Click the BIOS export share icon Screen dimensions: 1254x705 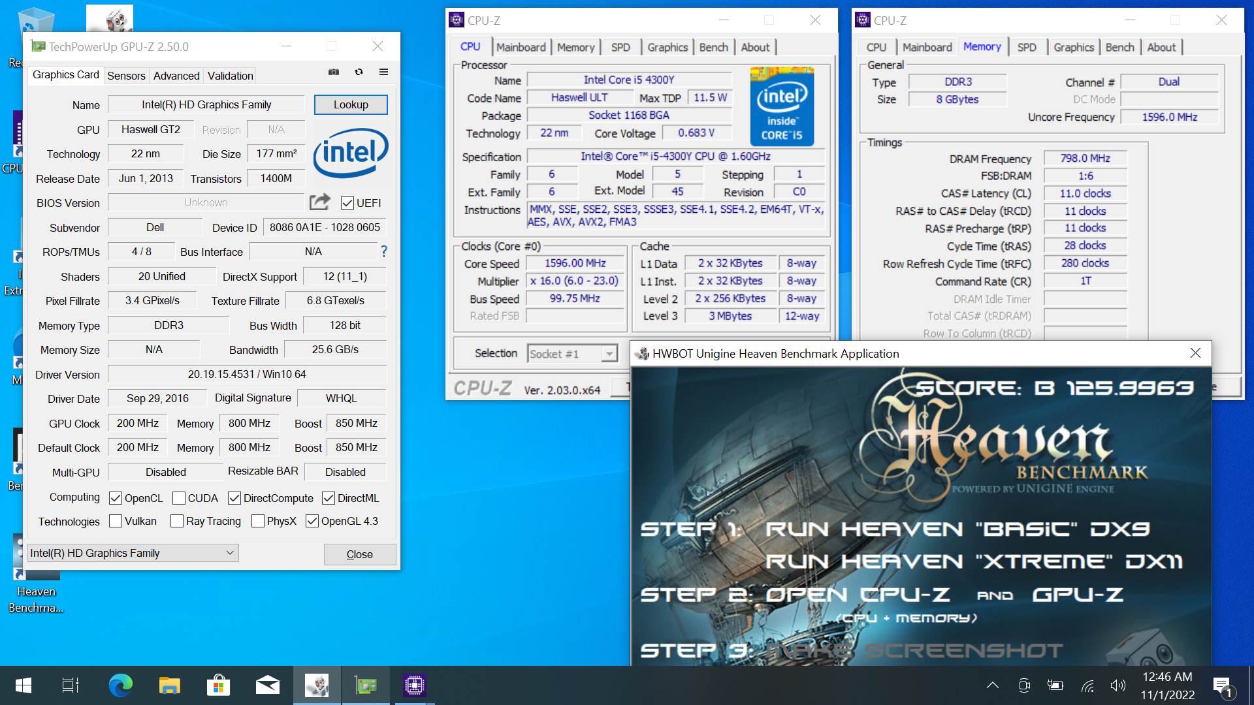pyautogui.click(x=319, y=202)
